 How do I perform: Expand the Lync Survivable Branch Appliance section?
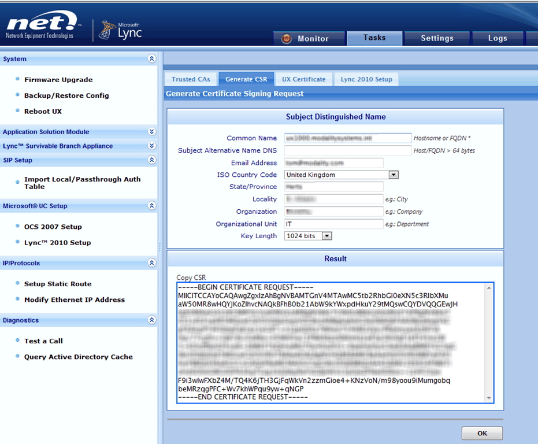[x=151, y=146]
